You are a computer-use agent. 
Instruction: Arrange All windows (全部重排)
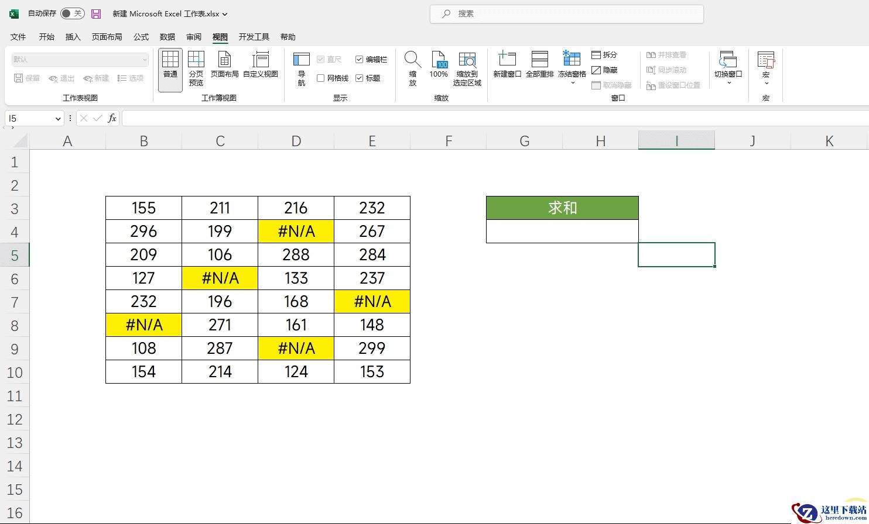540,64
